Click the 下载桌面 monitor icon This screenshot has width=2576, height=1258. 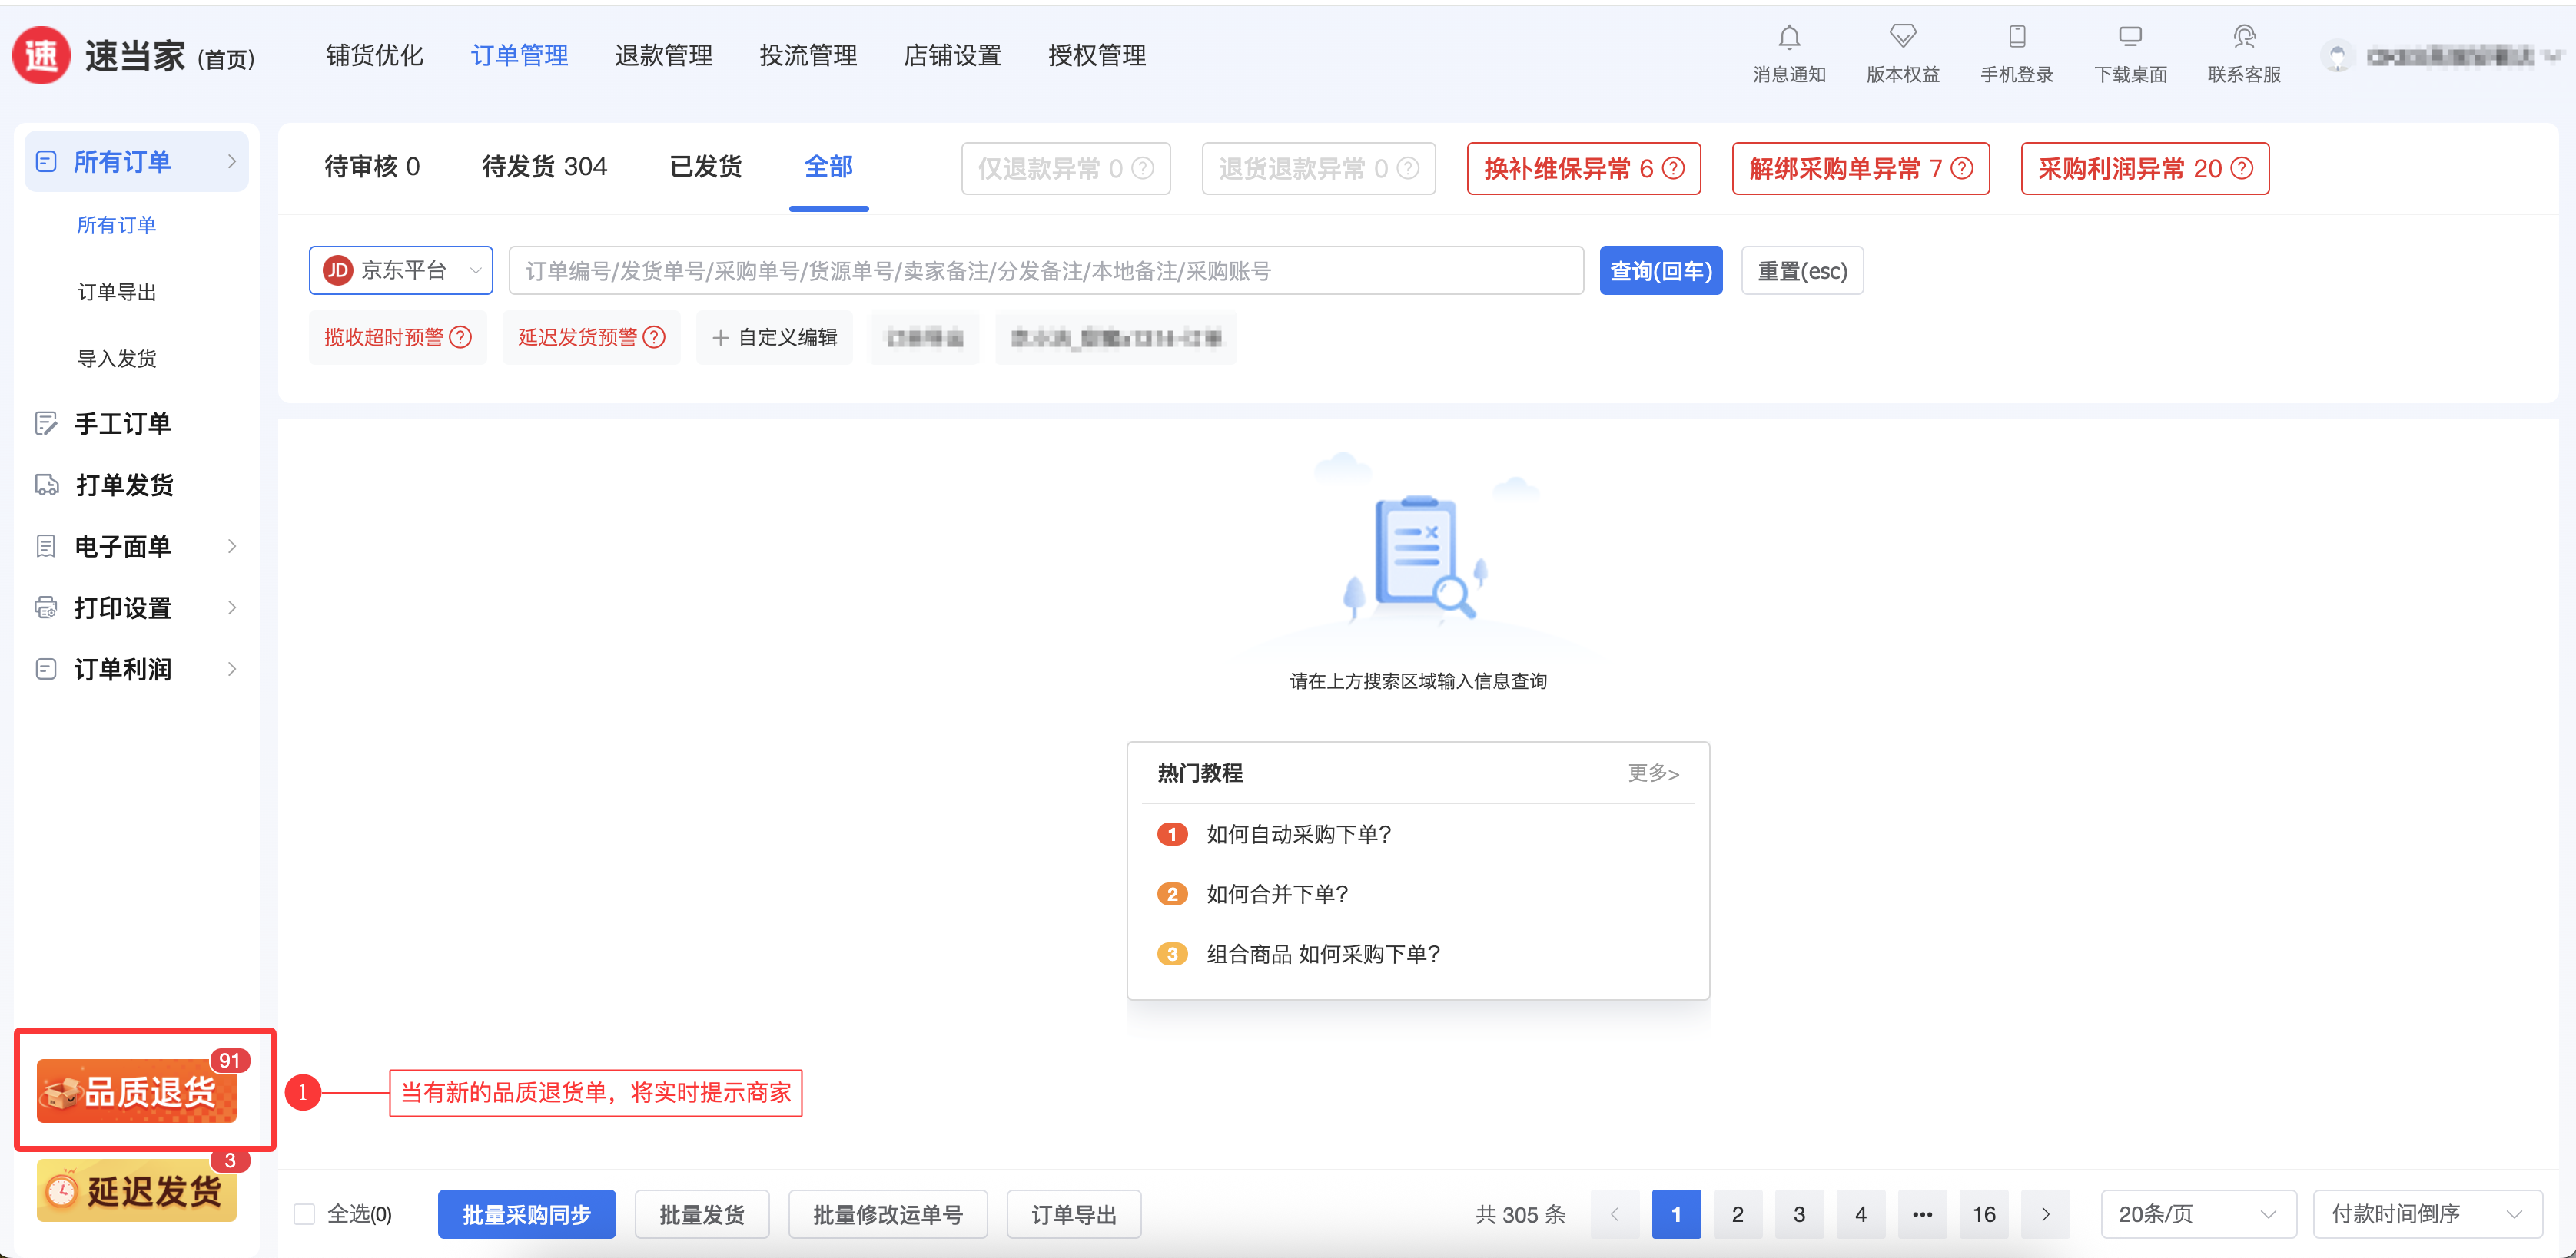pyautogui.click(x=2130, y=38)
